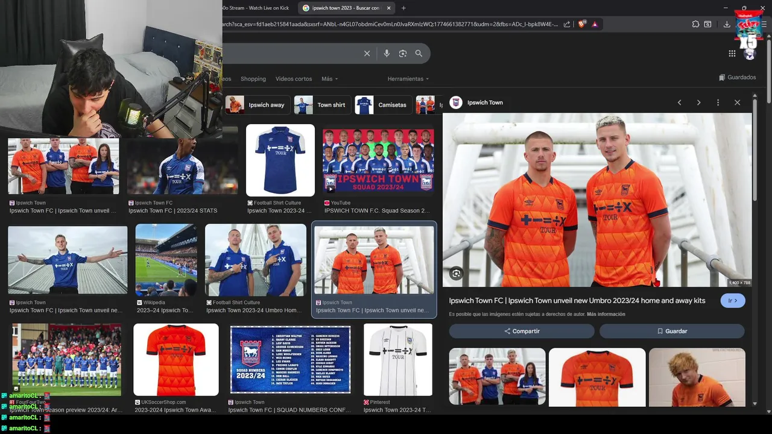Open related four-people kits image in panel
Viewport: 772px width, 434px height.
tap(497, 376)
